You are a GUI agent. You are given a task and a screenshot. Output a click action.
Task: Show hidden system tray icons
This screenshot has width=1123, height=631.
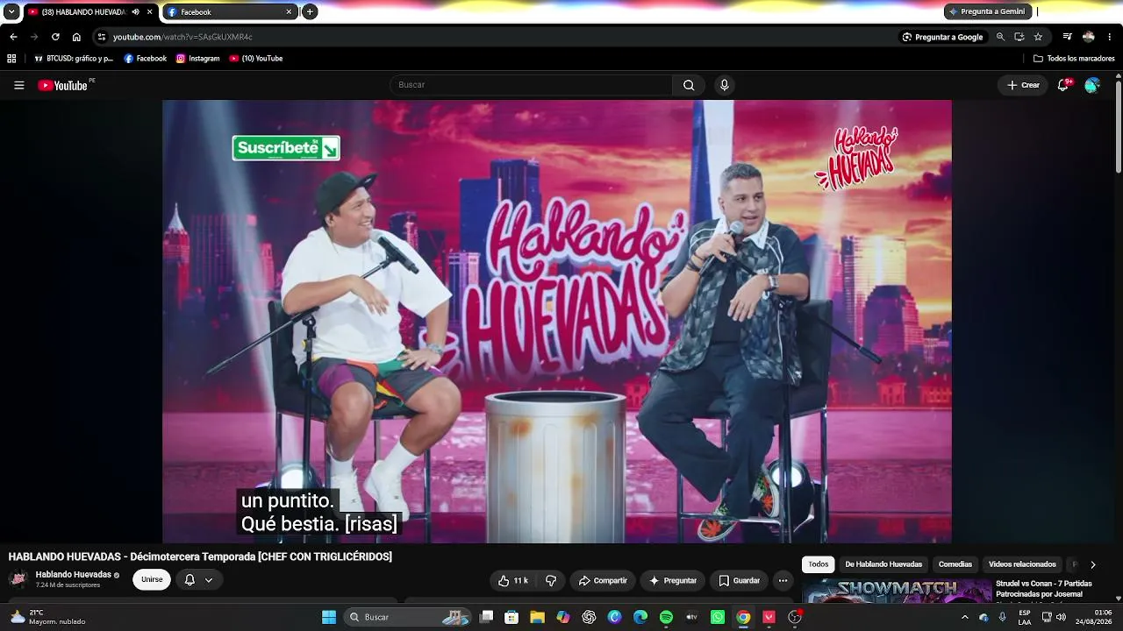pyautogui.click(x=965, y=617)
